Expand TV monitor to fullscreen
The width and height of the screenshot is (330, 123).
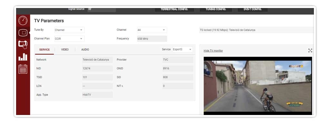(310, 50)
